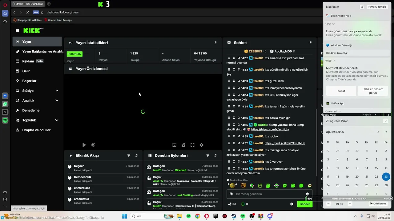Click the chat message input field
This screenshot has height=221, width=394.
pos(269,194)
